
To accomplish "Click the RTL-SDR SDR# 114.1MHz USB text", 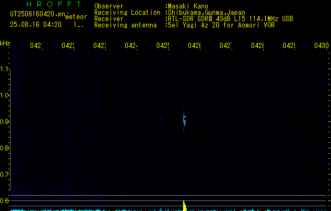I will [230, 19].
